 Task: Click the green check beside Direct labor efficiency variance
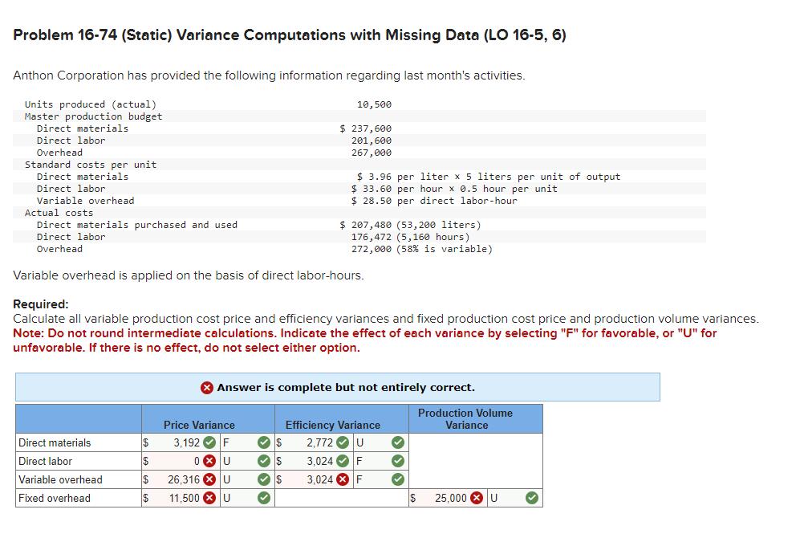343,462
